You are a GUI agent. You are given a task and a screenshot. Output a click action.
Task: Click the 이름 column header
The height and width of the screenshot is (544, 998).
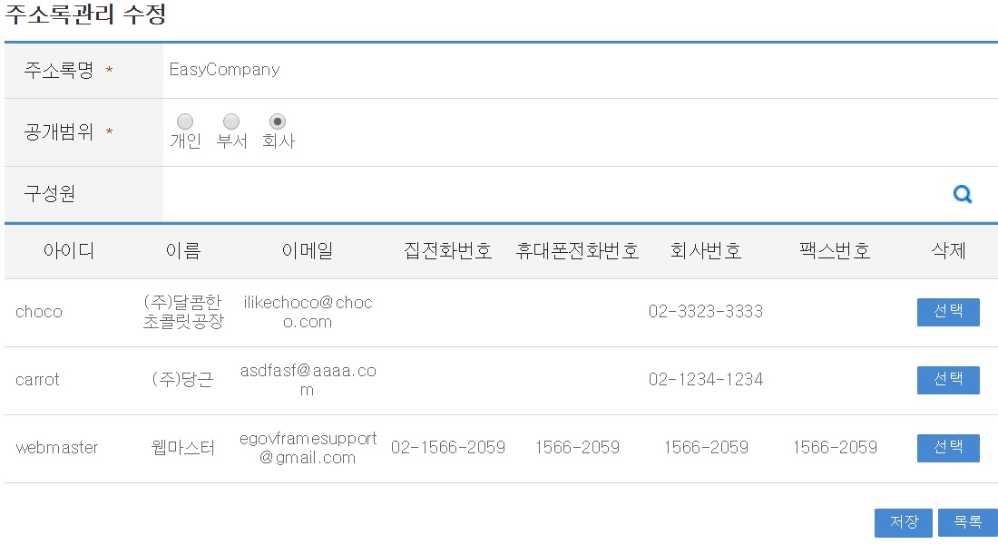[183, 251]
